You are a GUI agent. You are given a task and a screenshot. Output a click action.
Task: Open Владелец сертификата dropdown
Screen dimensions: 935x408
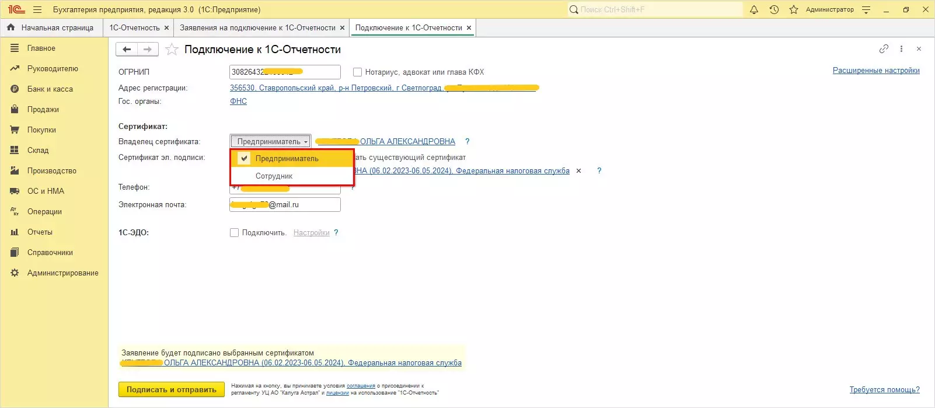[x=270, y=141]
